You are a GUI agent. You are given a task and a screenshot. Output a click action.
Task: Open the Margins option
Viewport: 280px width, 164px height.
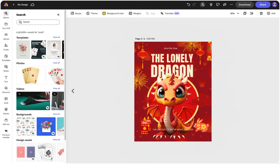pos(135,13)
